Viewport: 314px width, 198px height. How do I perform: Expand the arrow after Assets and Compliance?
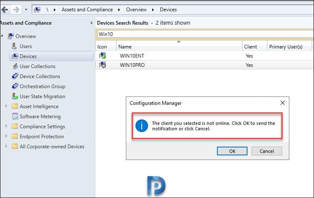click(x=119, y=10)
